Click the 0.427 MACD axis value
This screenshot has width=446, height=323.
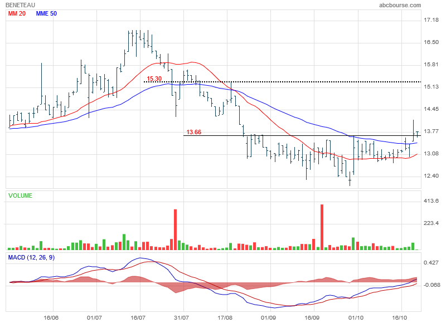click(431, 263)
